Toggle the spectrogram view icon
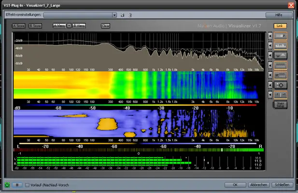 pyautogui.click(x=280, y=66)
